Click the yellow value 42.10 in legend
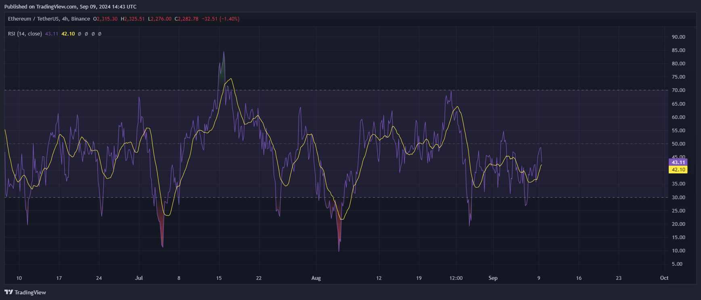 coord(68,34)
